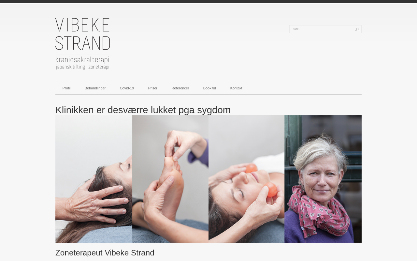This screenshot has height=261, width=417.
Task: Select Referencer in the navigation bar
Action: click(180, 88)
